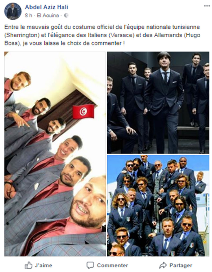Click the Partager button label

pyautogui.click(x=181, y=265)
